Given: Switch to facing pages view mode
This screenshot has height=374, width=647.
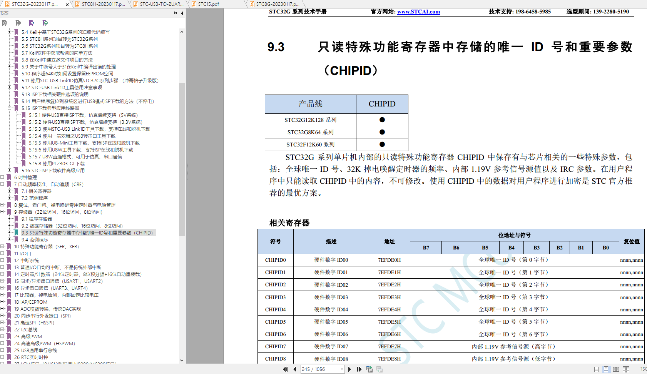Looking at the screenshot, I should pos(616,369).
